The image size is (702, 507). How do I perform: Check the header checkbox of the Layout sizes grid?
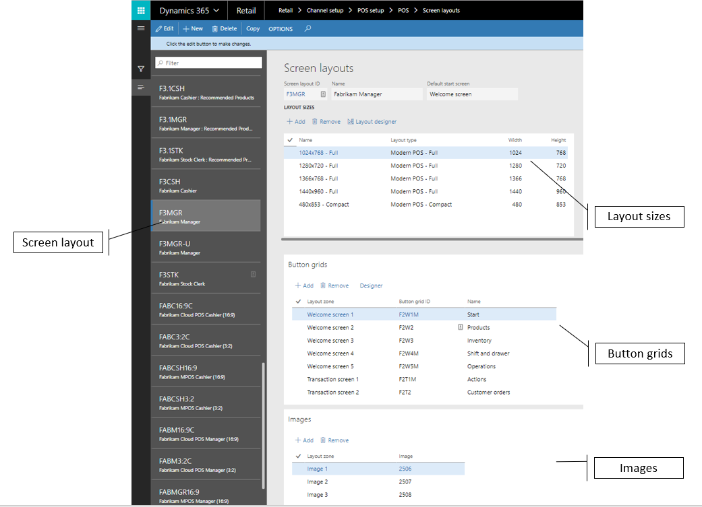click(289, 140)
